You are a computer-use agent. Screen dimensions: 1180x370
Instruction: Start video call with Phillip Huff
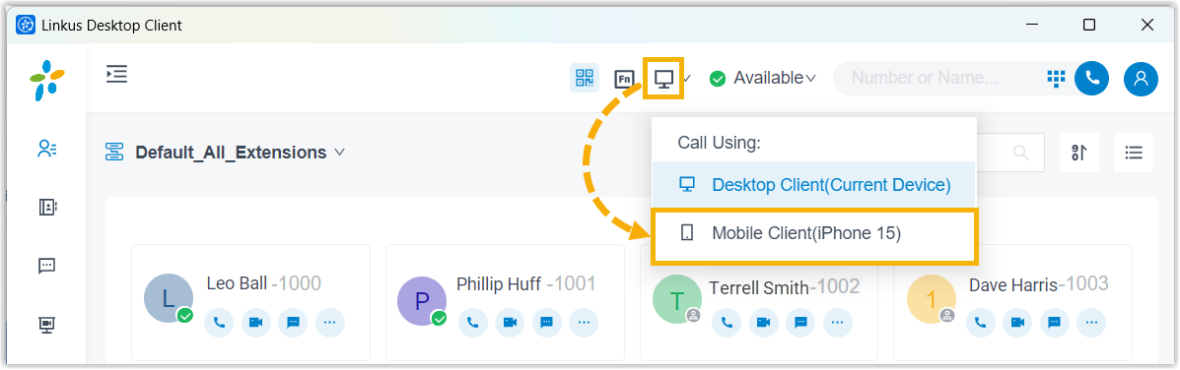point(510,323)
